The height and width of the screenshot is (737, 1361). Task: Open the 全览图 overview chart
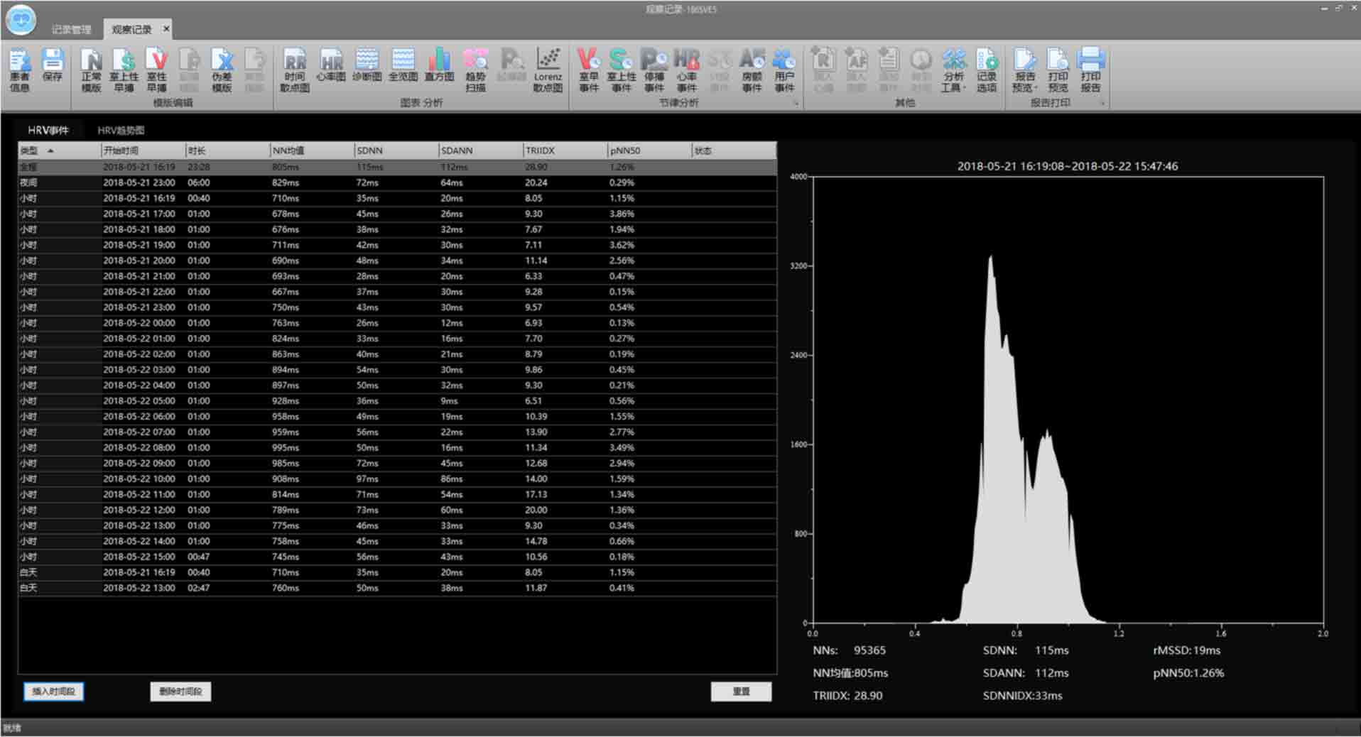coord(403,65)
